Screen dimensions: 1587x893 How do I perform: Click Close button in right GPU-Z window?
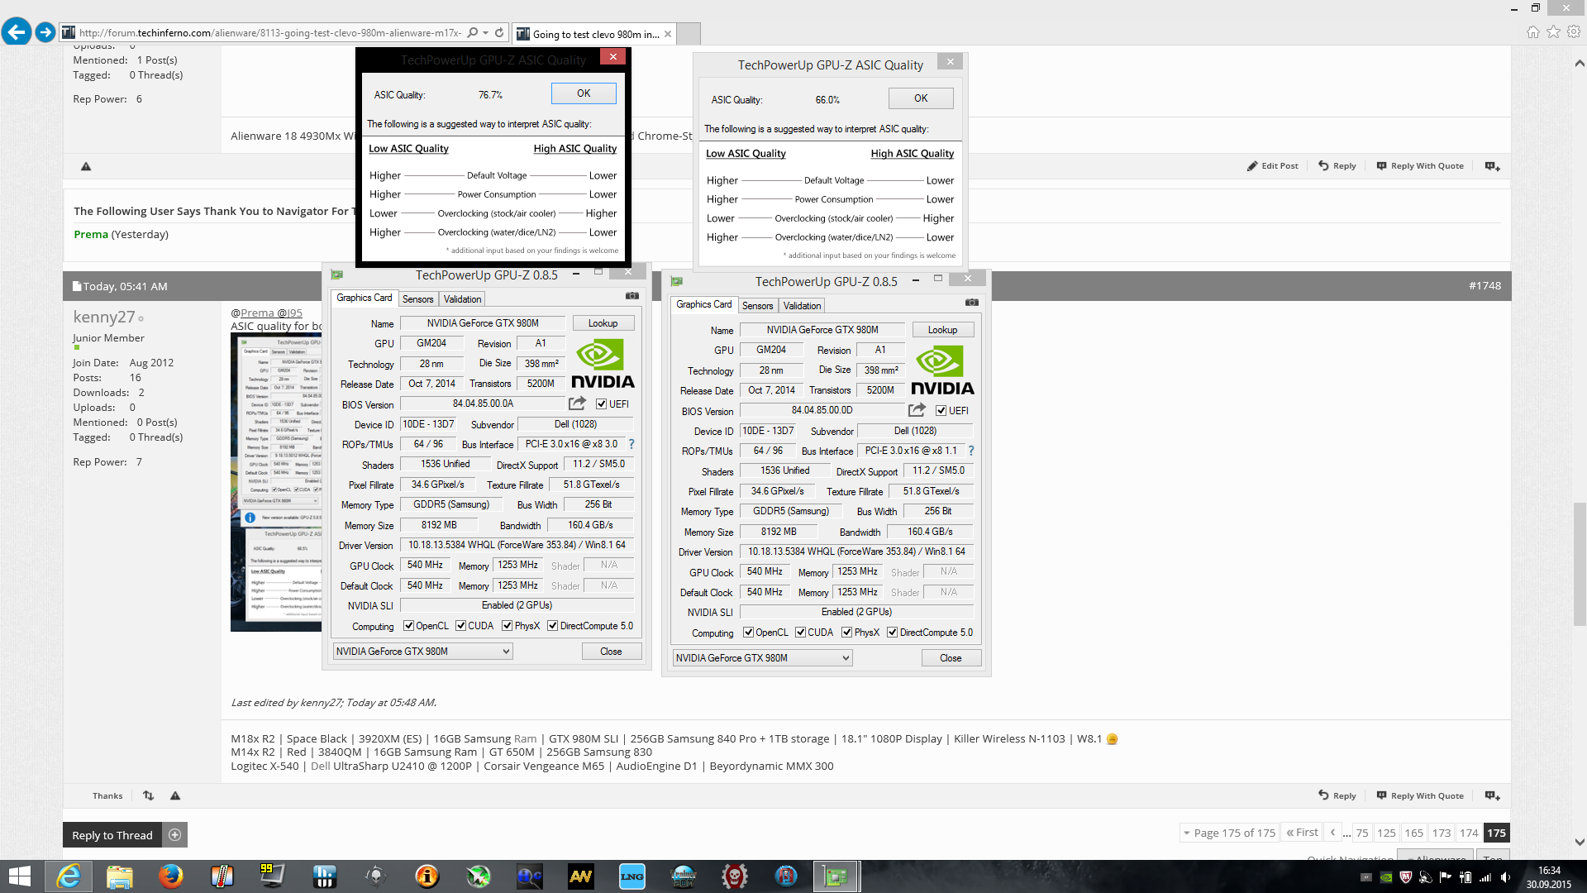[x=951, y=658]
